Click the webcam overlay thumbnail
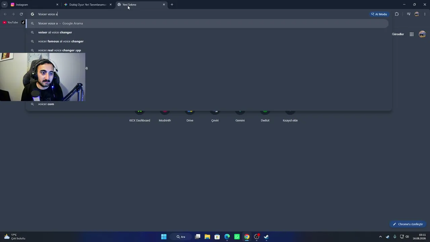This screenshot has height=242, width=430. click(x=43, y=77)
